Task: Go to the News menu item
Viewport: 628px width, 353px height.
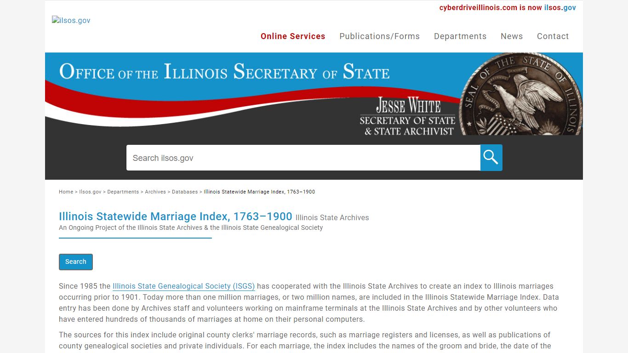Action: (512, 36)
